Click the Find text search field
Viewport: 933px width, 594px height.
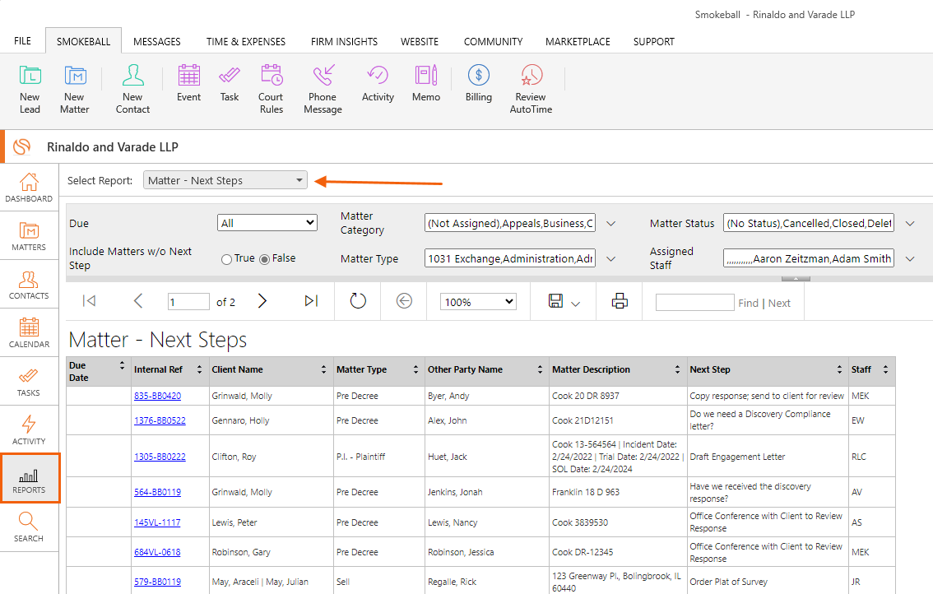[x=694, y=303]
